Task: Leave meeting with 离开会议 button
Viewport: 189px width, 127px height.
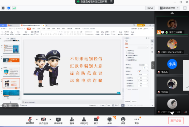Action: pos(176,121)
